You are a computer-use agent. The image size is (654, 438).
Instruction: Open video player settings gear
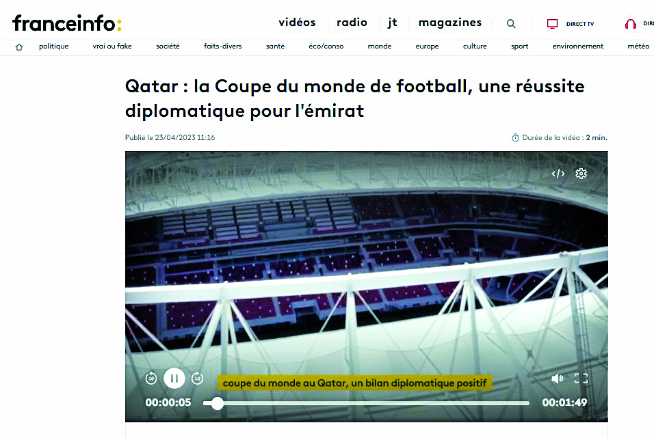(581, 174)
